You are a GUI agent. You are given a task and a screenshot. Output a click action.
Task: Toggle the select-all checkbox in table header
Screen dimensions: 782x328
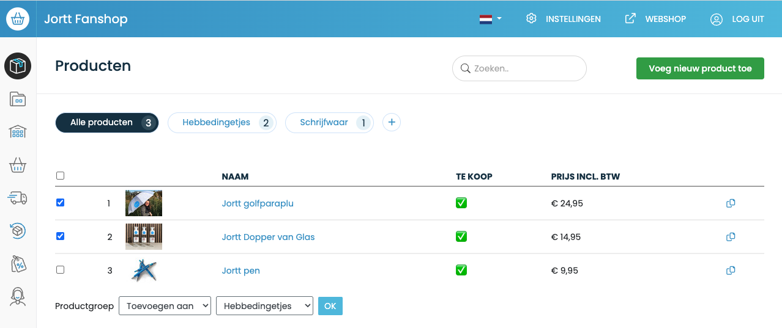pyautogui.click(x=60, y=176)
